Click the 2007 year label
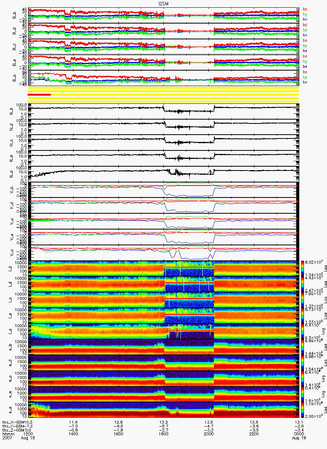Viewport: 327px width, 449px height. [x=7, y=438]
